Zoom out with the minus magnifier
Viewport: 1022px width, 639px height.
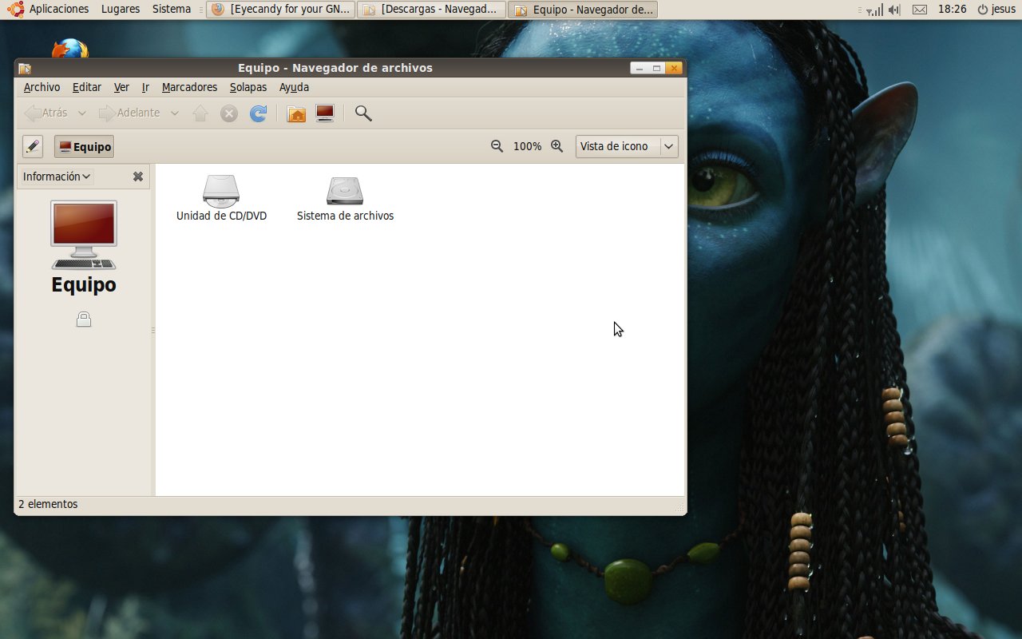pos(497,146)
